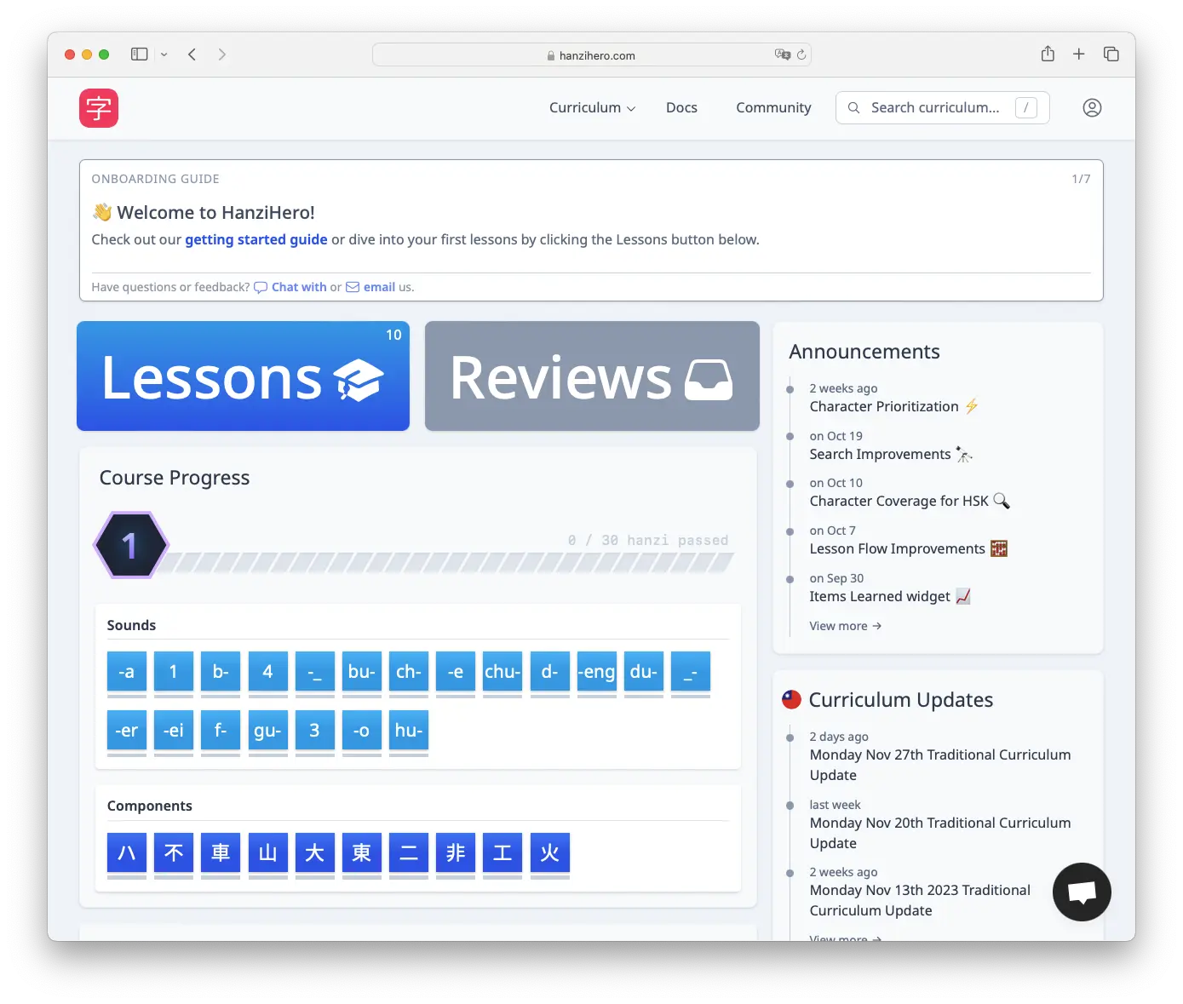Screen dimensions: 1183x1004
Task: Open the tone 3 sound tile
Action: [x=315, y=731]
